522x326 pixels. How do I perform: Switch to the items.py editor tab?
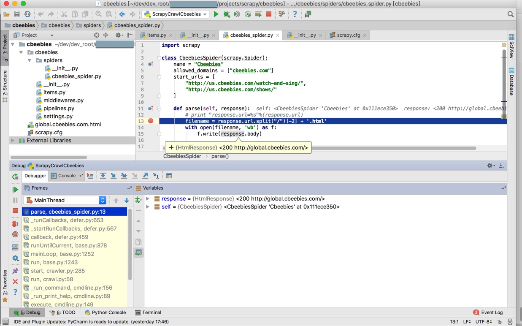click(x=156, y=35)
